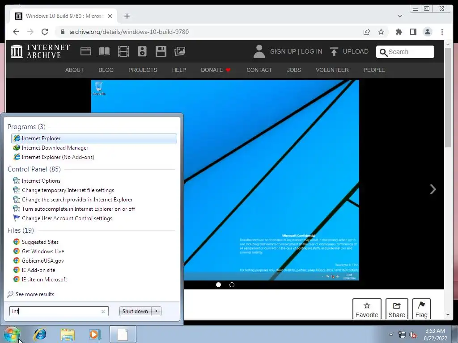This screenshot has width=458, height=343.
Task: Go back in Chrome
Action: click(x=16, y=32)
